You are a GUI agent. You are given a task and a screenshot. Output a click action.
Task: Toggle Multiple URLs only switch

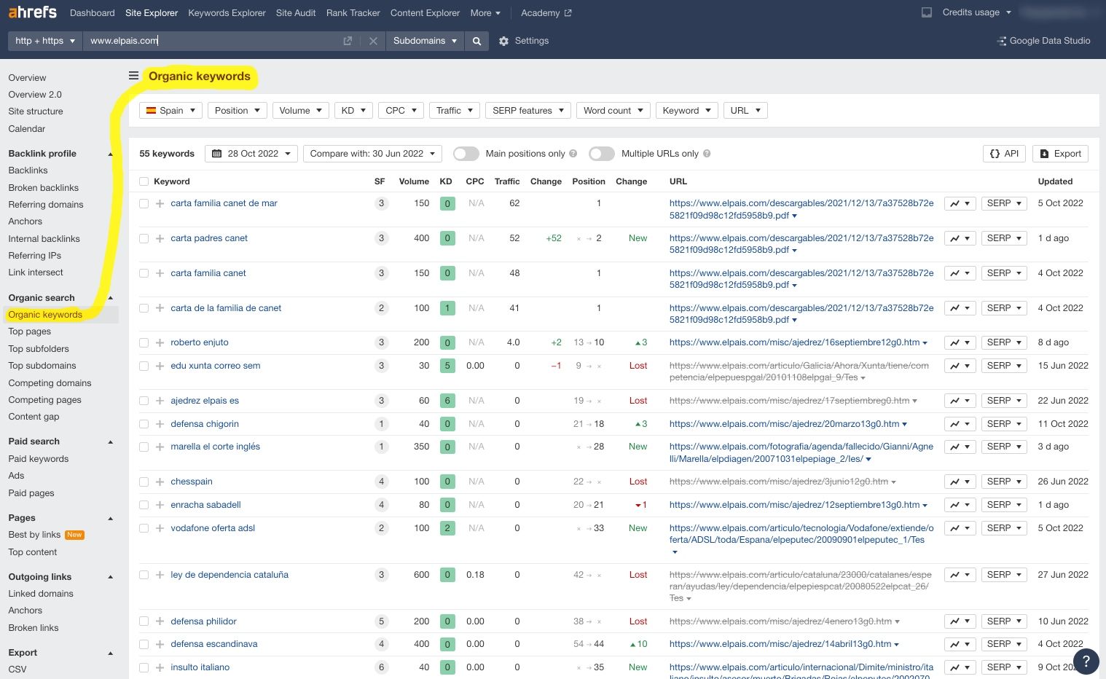pyautogui.click(x=602, y=154)
